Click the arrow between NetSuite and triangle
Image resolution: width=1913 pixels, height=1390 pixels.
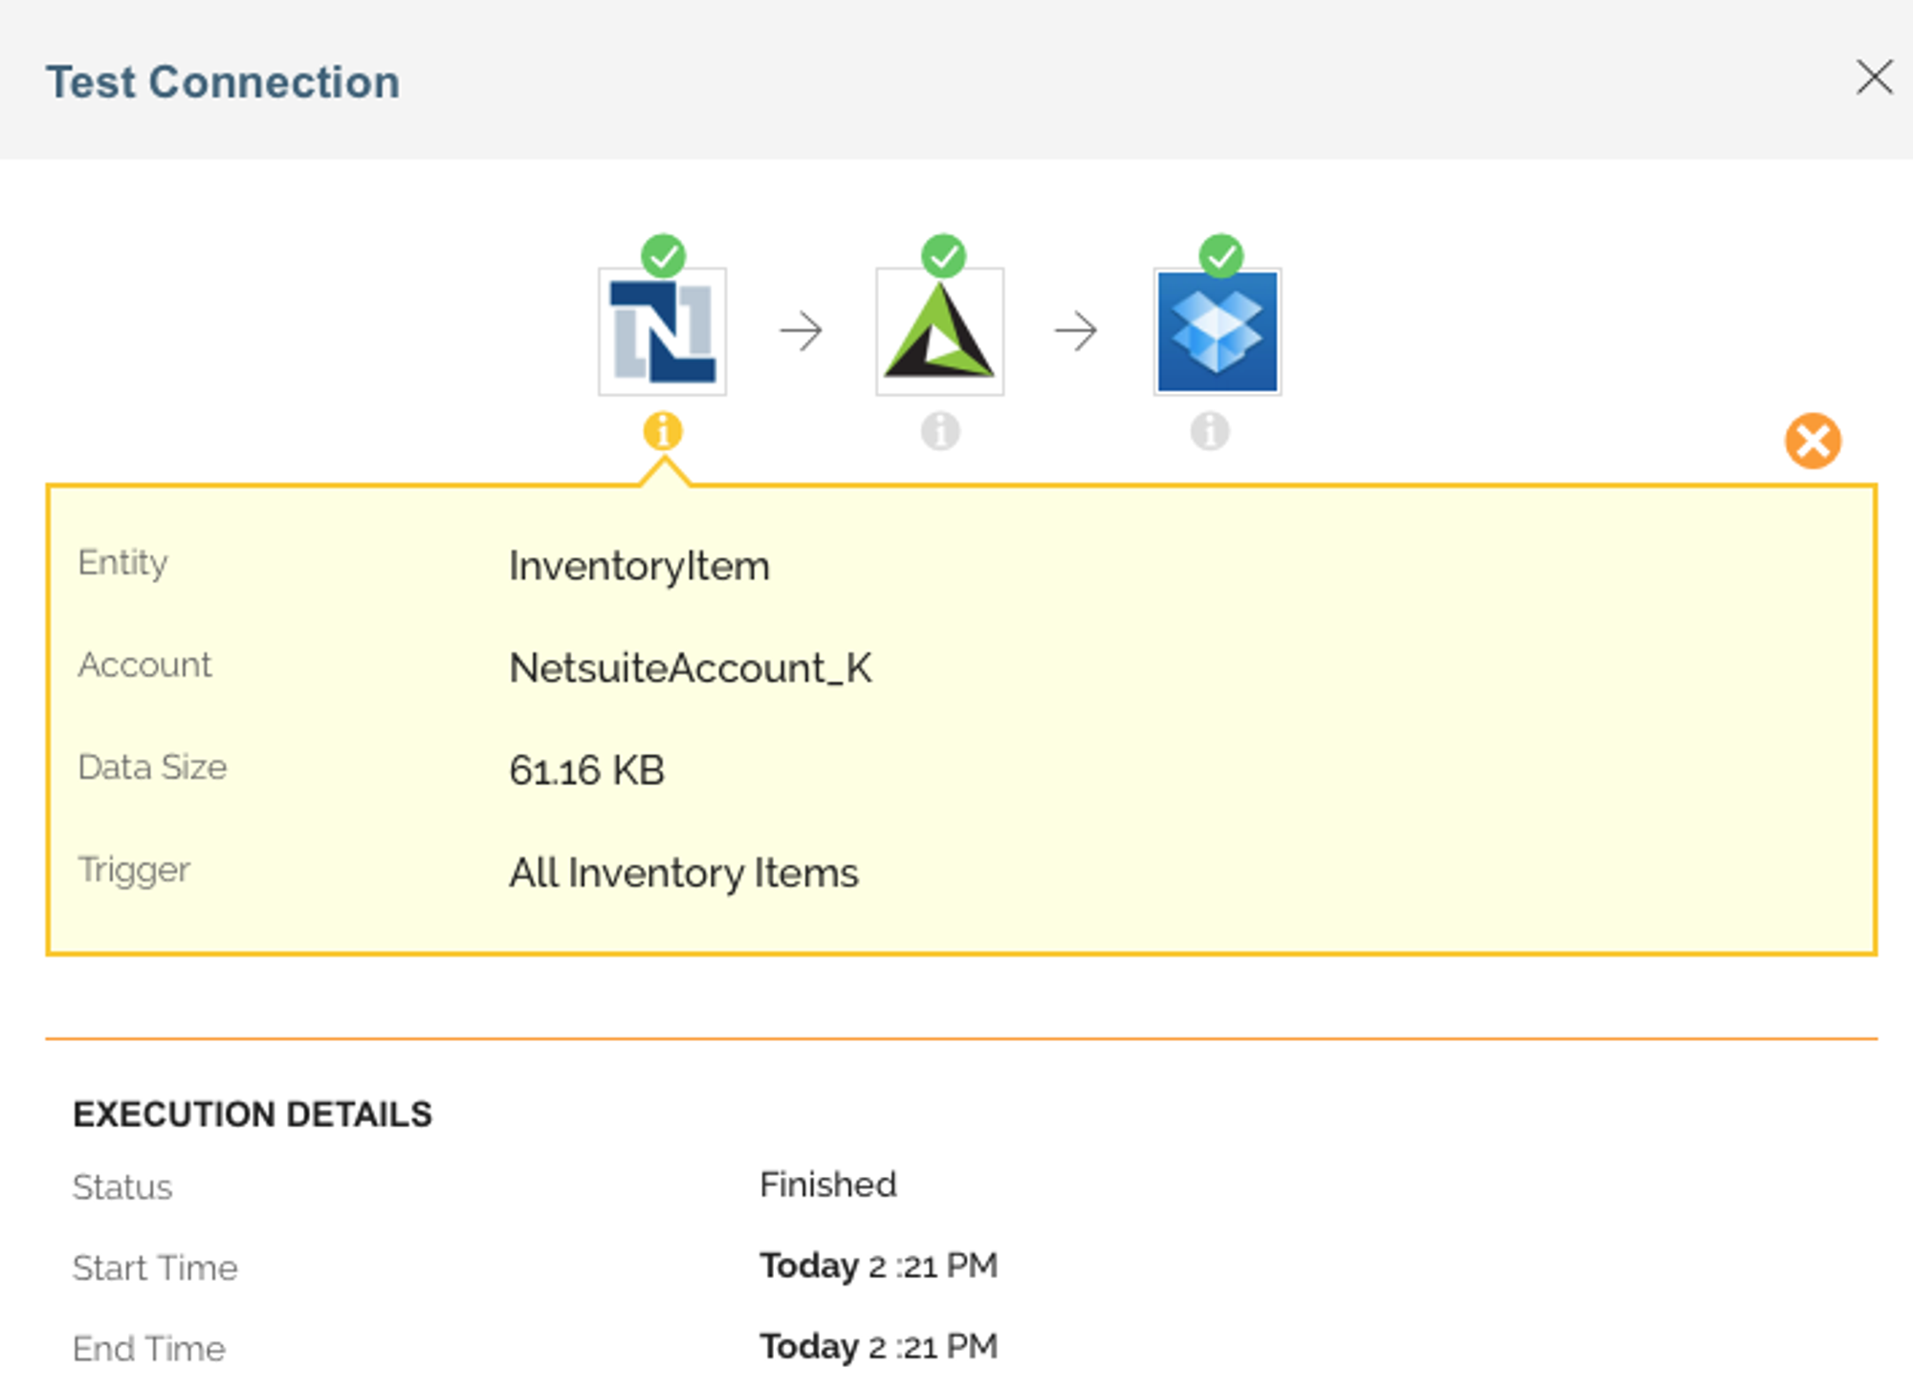[802, 332]
